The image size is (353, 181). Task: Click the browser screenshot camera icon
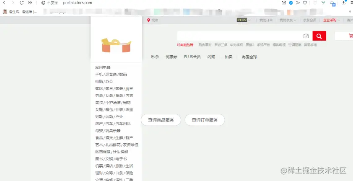point(284,3)
